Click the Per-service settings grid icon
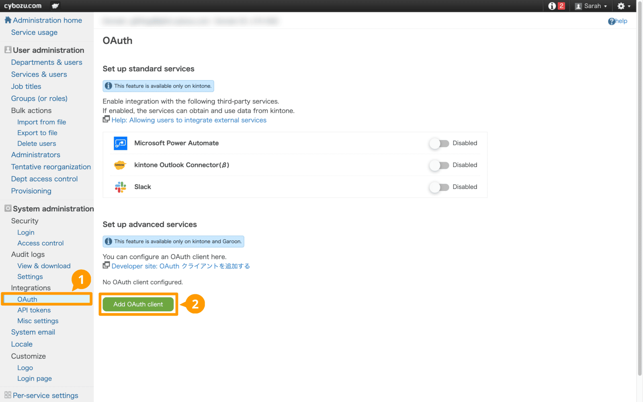Screen dimensions: 643x402 pos(8,395)
